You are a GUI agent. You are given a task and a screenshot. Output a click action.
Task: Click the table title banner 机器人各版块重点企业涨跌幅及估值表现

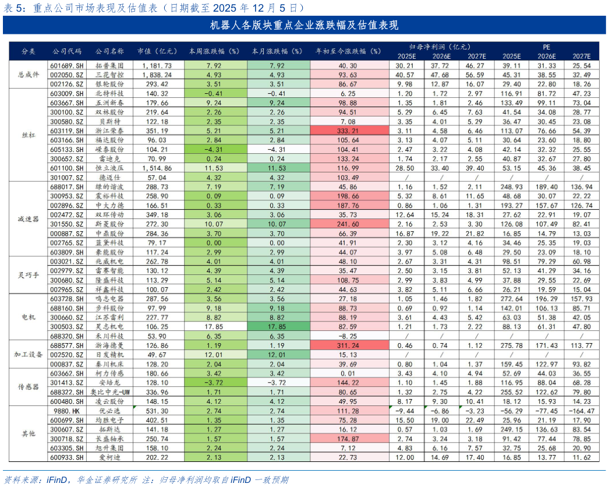(x=304, y=26)
